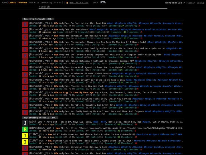Click the #Artporn tag on the 704.24 Mb row
The image size is (206, 155).
click(x=151, y=141)
